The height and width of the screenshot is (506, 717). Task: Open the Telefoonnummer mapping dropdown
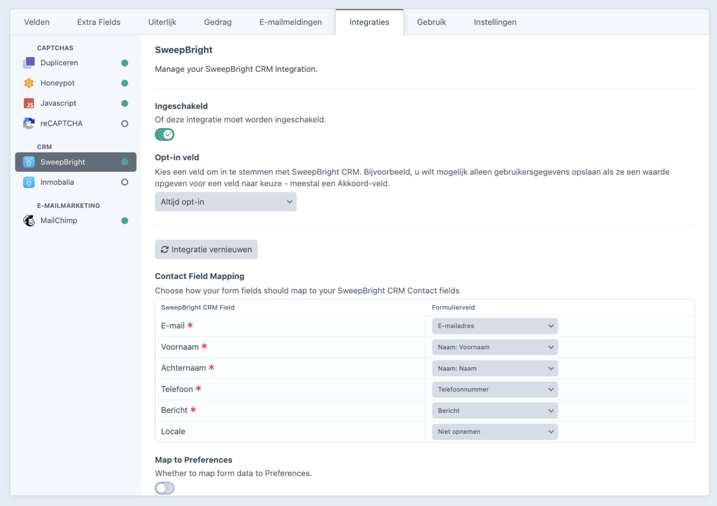coord(495,390)
